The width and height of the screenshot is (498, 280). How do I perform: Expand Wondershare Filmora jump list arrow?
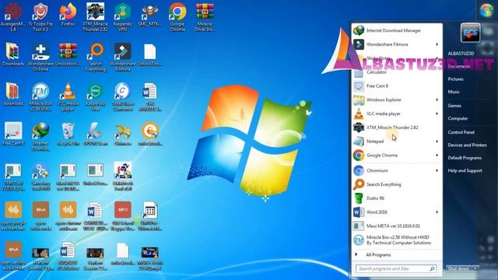(x=437, y=44)
